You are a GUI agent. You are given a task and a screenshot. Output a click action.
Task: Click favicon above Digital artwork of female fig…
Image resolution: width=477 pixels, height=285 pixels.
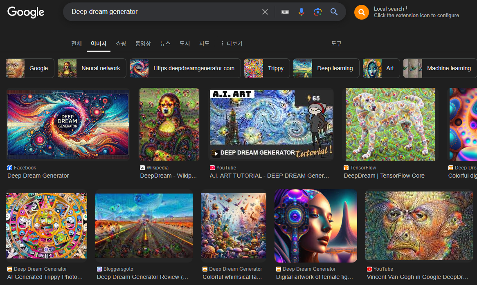[279, 269]
